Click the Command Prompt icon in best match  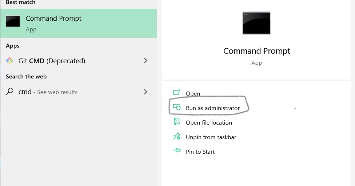point(13,21)
